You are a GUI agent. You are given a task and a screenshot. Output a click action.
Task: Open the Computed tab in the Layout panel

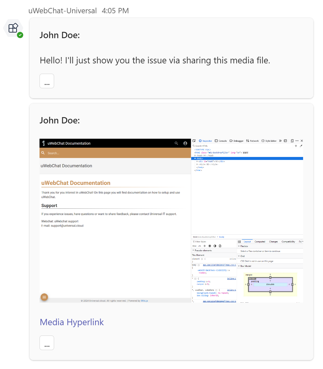click(x=260, y=242)
